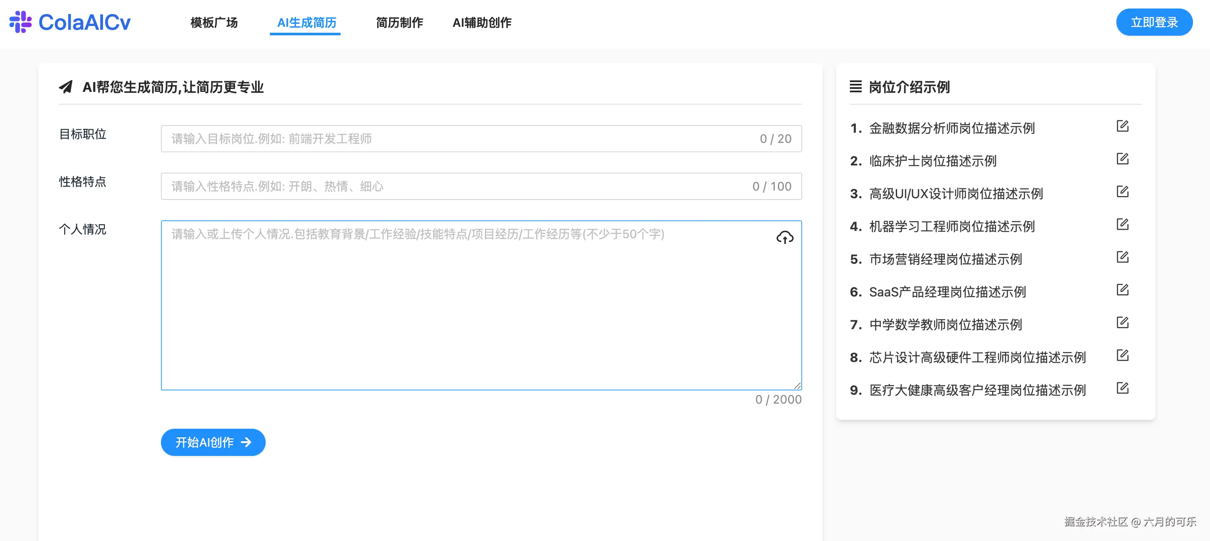Click edit icon for 医疗大健康高级客户经理岗位描述示例
The width and height of the screenshot is (1210, 541).
point(1122,388)
